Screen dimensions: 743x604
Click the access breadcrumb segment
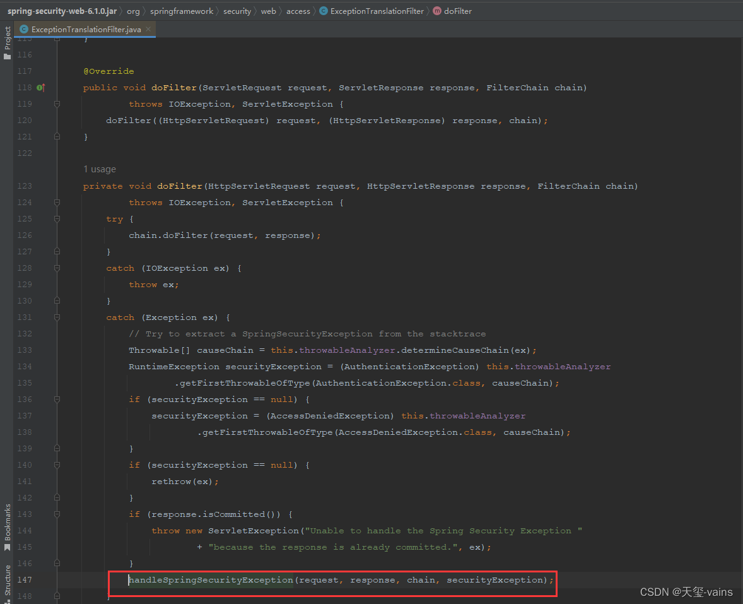click(298, 11)
